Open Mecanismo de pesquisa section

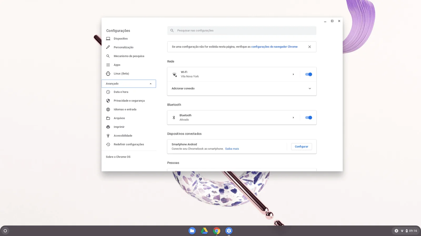[x=129, y=56]
